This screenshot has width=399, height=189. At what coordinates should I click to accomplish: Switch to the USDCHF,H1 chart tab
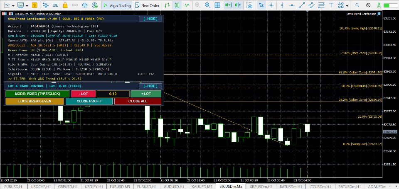pyautogui.click(x=41, y=187)
